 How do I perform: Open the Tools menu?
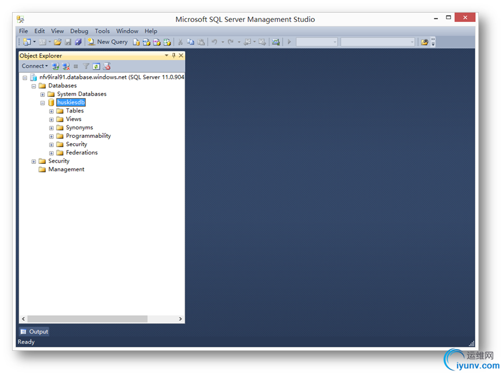pyautogui.click(x=102, y=31)
